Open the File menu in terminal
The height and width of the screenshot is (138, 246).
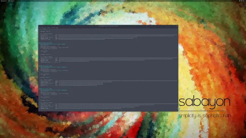click(x=39, y=28)
